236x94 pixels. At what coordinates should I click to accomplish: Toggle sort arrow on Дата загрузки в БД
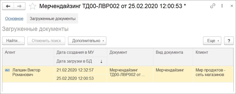tap(101, 61)
